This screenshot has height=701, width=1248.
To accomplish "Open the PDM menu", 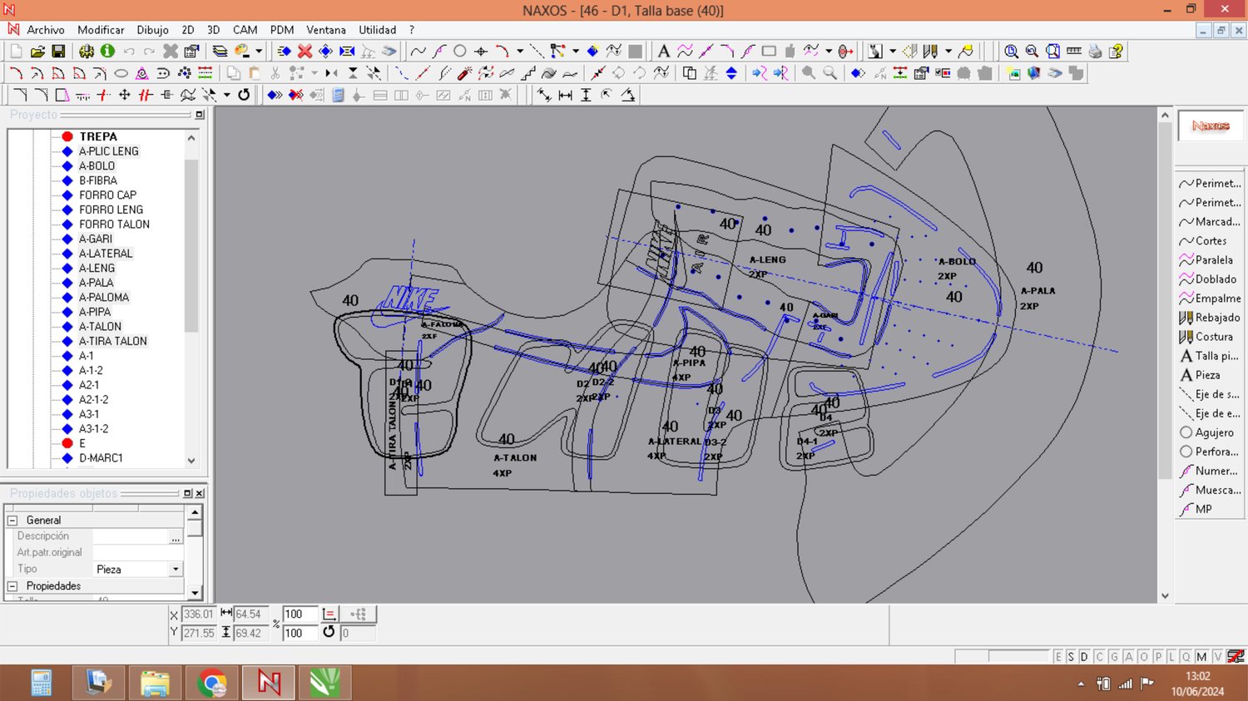I will 282,30.
